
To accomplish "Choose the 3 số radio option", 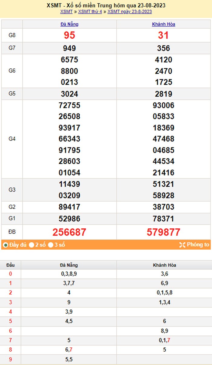I will tap(51, 245).
